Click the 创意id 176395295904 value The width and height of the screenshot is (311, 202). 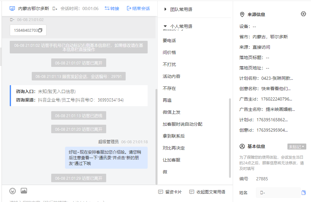pos(272,130)
